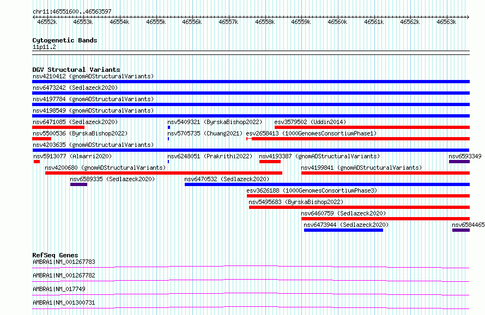Open the nsv6473242 Sedlazeck2020 variant label
The height and width of the screenshot is (315, 485).
click(75, 88)
